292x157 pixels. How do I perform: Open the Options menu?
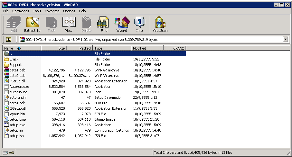(x=69, y=11)
